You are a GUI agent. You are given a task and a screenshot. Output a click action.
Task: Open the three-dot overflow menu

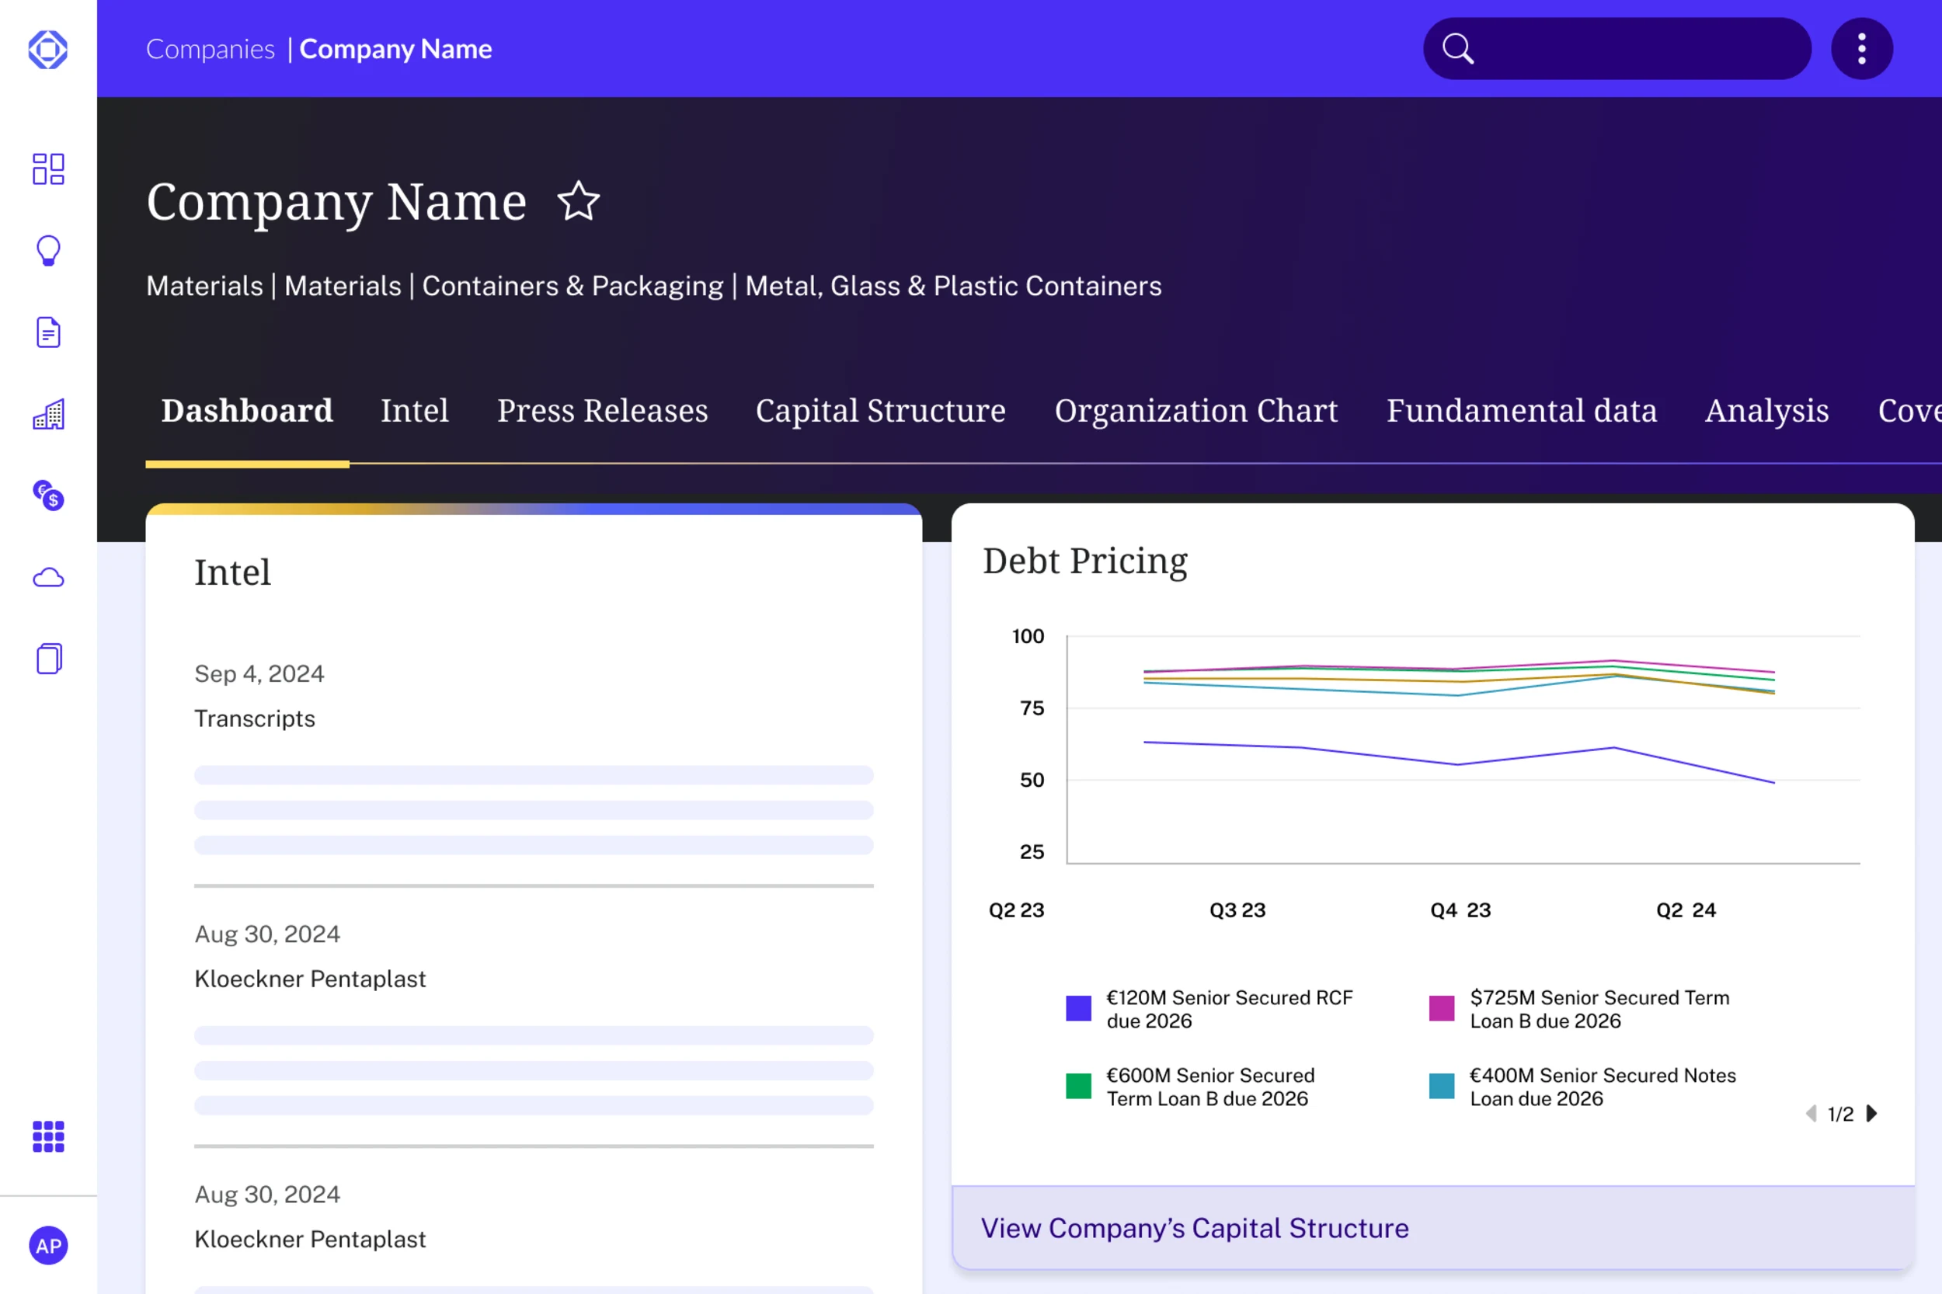[x=1861, y=48]
